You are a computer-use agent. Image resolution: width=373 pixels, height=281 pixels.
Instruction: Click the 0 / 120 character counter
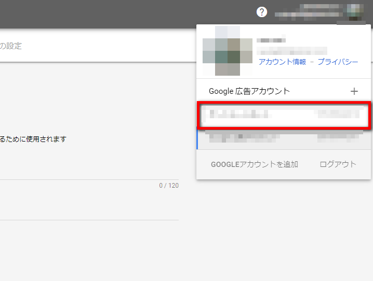[169, 185]
